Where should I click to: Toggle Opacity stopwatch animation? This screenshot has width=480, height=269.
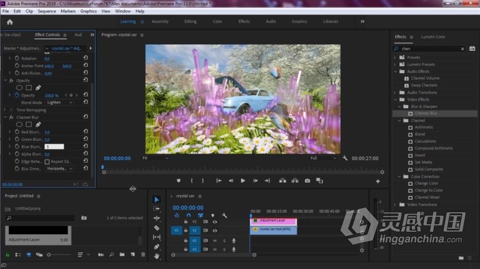point(17,95)
